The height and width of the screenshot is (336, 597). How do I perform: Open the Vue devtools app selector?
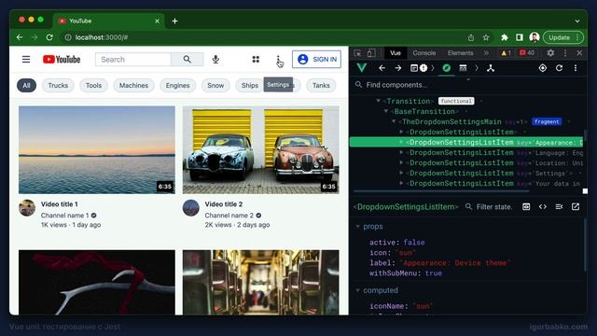419,68
